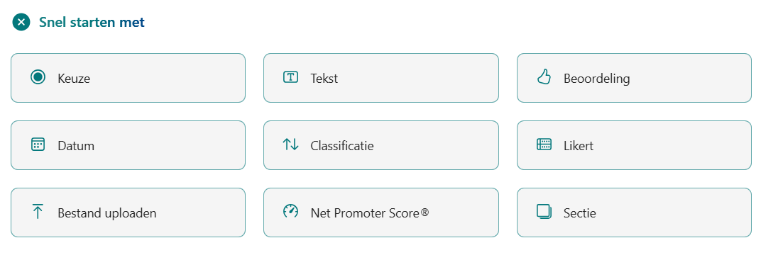Choose Bestand uploaden option

[x=128, y=212]
